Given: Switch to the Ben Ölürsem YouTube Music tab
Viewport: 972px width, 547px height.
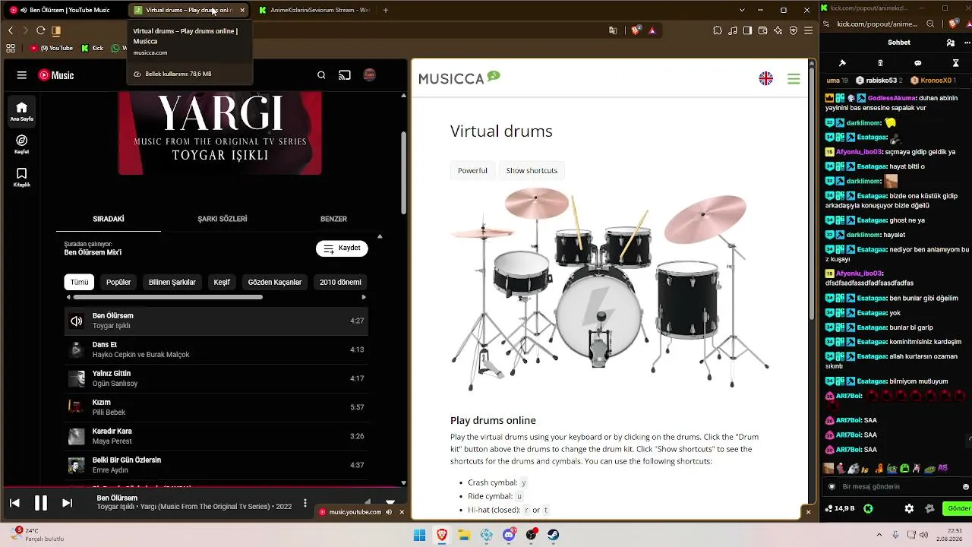Looking at the screenshot, I should coord(66,10).
